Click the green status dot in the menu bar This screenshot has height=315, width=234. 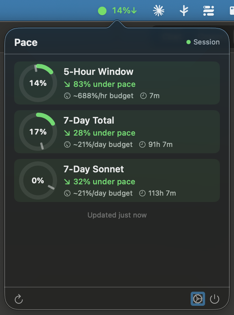pos(102,10)
